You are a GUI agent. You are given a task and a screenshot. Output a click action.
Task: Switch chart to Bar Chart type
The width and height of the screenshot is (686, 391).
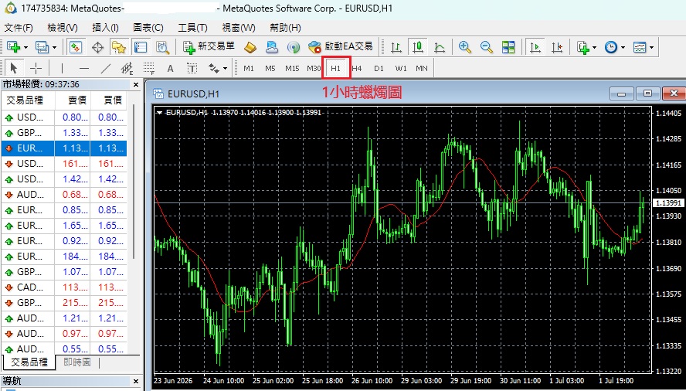(396, 47)
